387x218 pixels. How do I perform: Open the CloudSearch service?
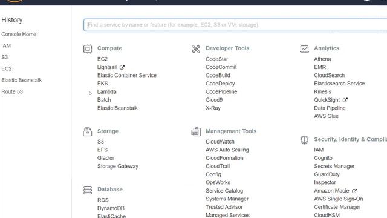(329, 75)
